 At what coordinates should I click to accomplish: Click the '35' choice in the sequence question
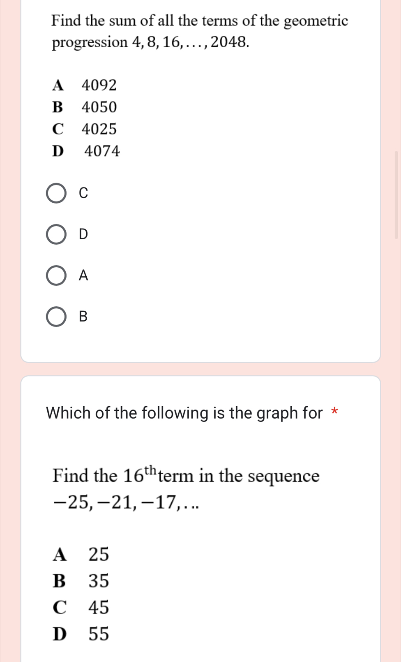[99, 581]
